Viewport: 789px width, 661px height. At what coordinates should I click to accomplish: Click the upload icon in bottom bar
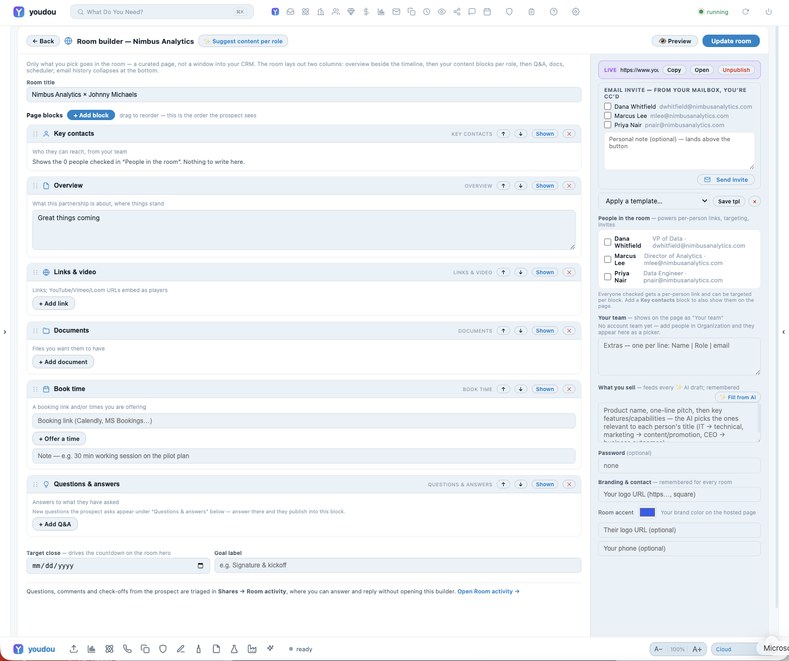(73, 649)
